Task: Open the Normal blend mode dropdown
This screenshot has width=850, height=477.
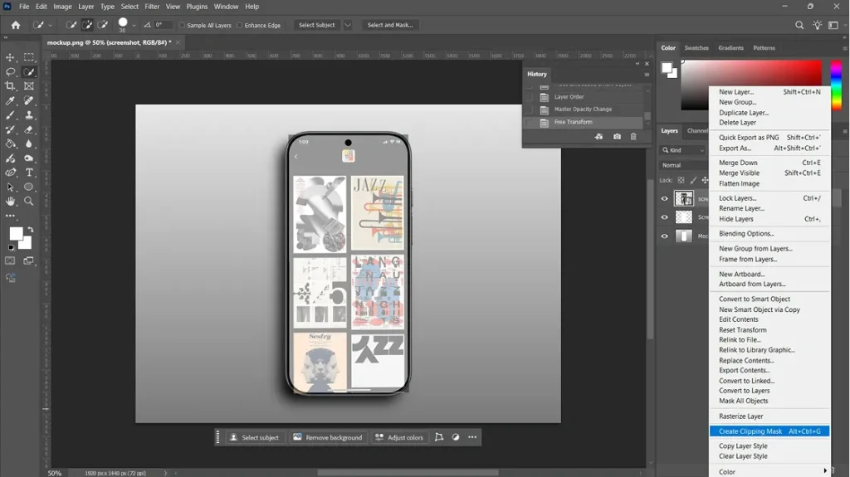Action: (x=684, y=165)
